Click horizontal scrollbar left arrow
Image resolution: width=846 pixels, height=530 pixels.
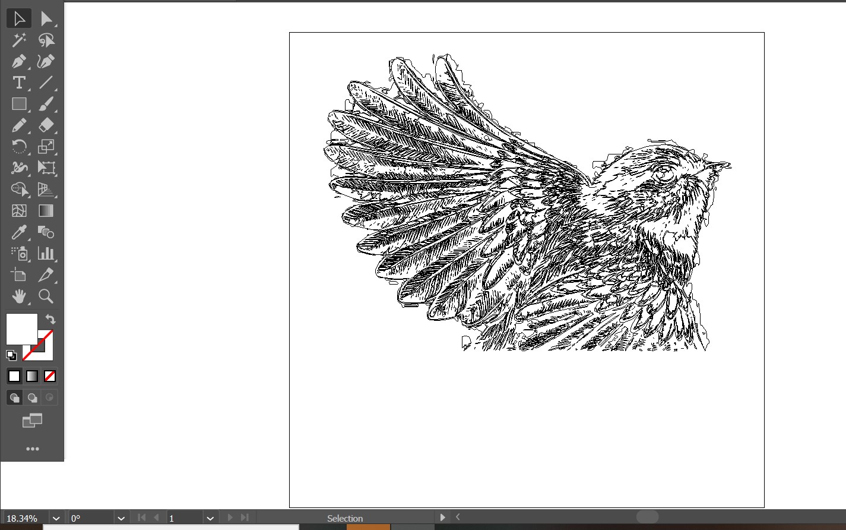click(458, 518)
